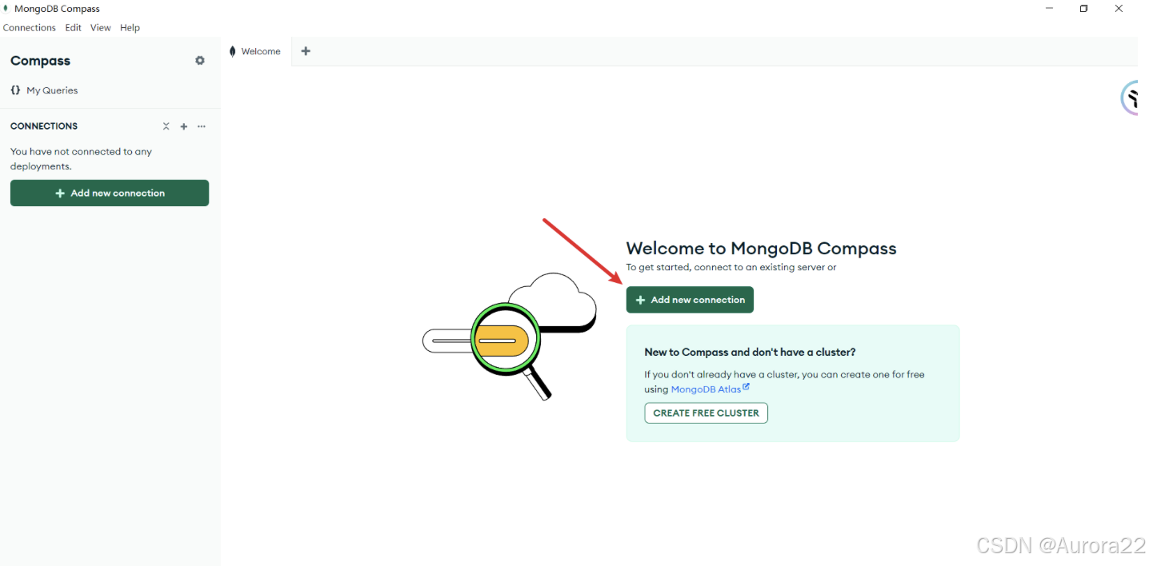
Task: Click the 'New to Compass' heading text
Action: tap(750, 352)
